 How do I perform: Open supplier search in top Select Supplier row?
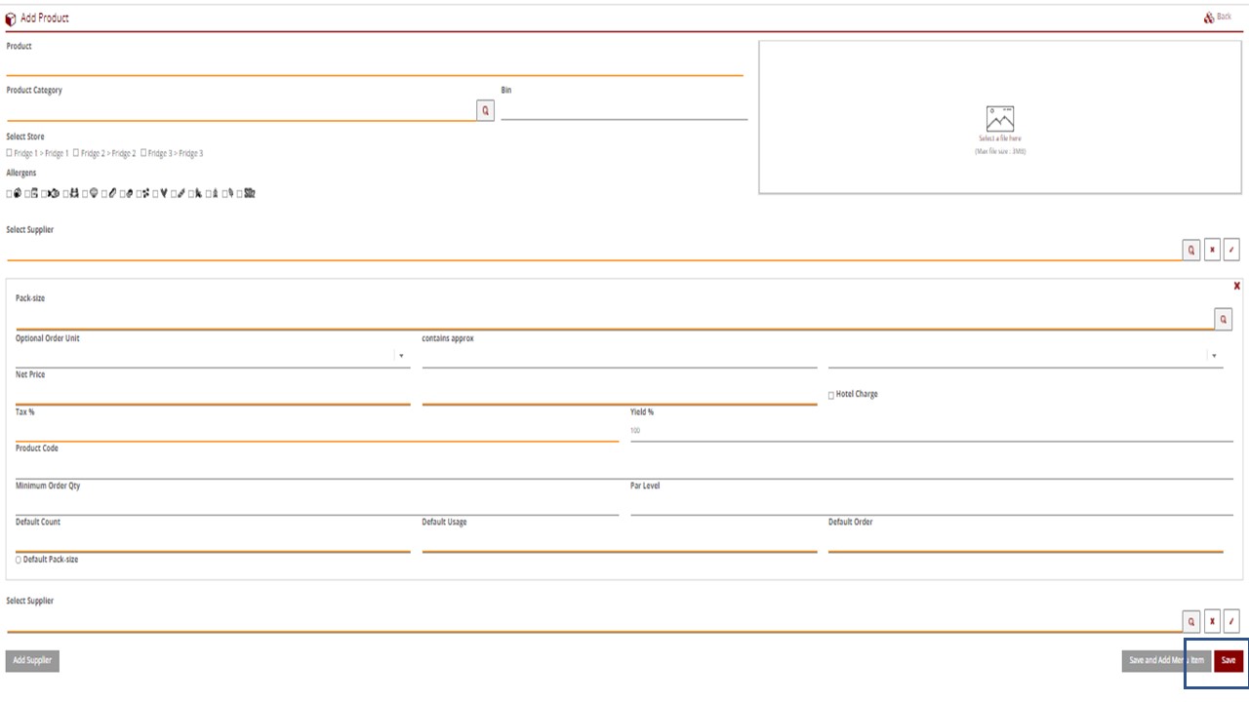click(1191, 251)
